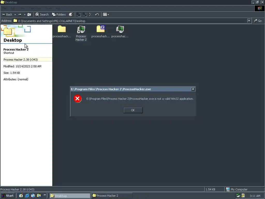This screenshot has height=199, width=265.
Task: Click status bar text Process Hacker 2.38 (r343)
Action: click(17, 189)
